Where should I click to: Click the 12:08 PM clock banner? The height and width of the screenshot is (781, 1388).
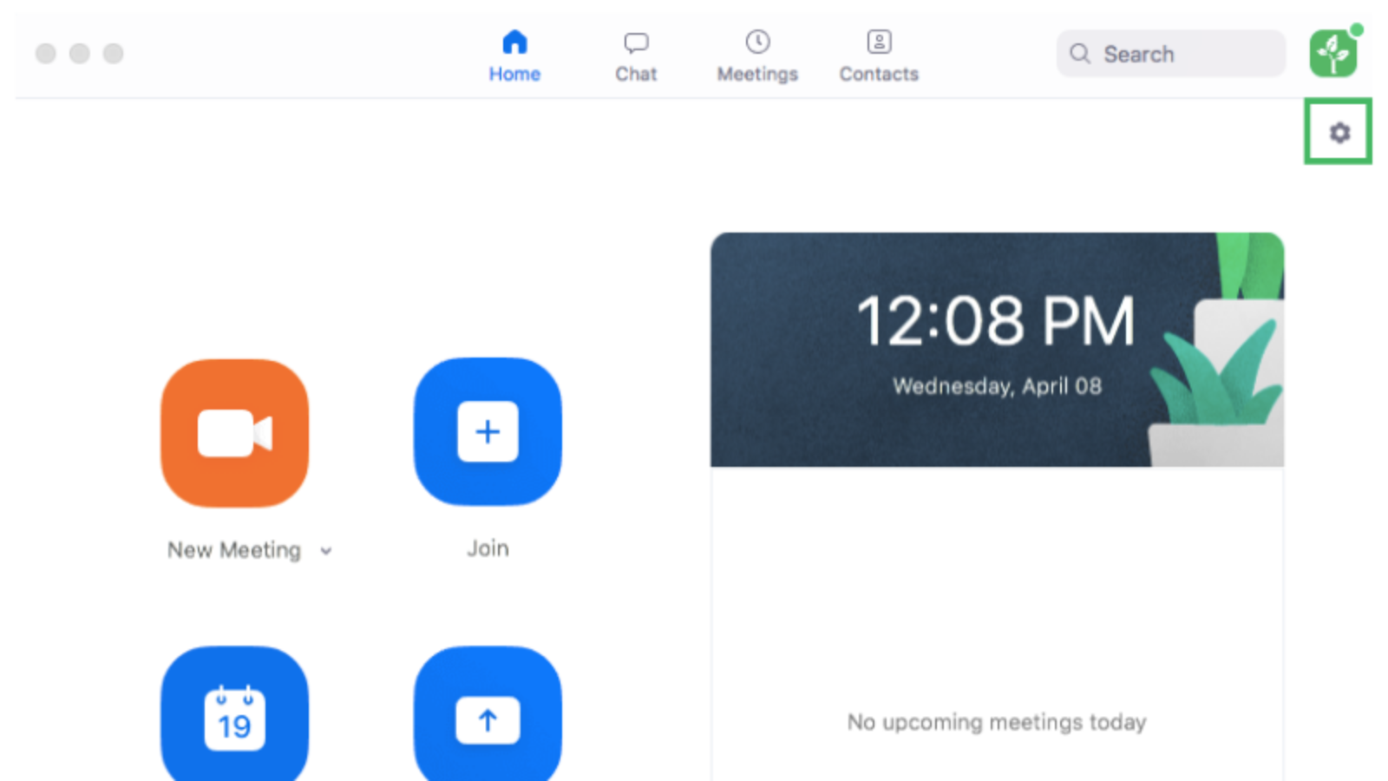point(997,350)
